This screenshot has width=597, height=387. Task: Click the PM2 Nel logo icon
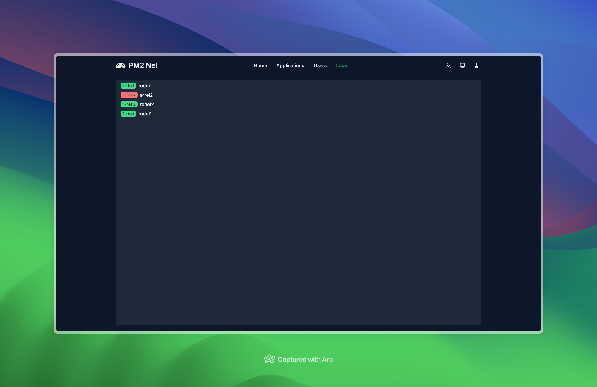(120, 65)
